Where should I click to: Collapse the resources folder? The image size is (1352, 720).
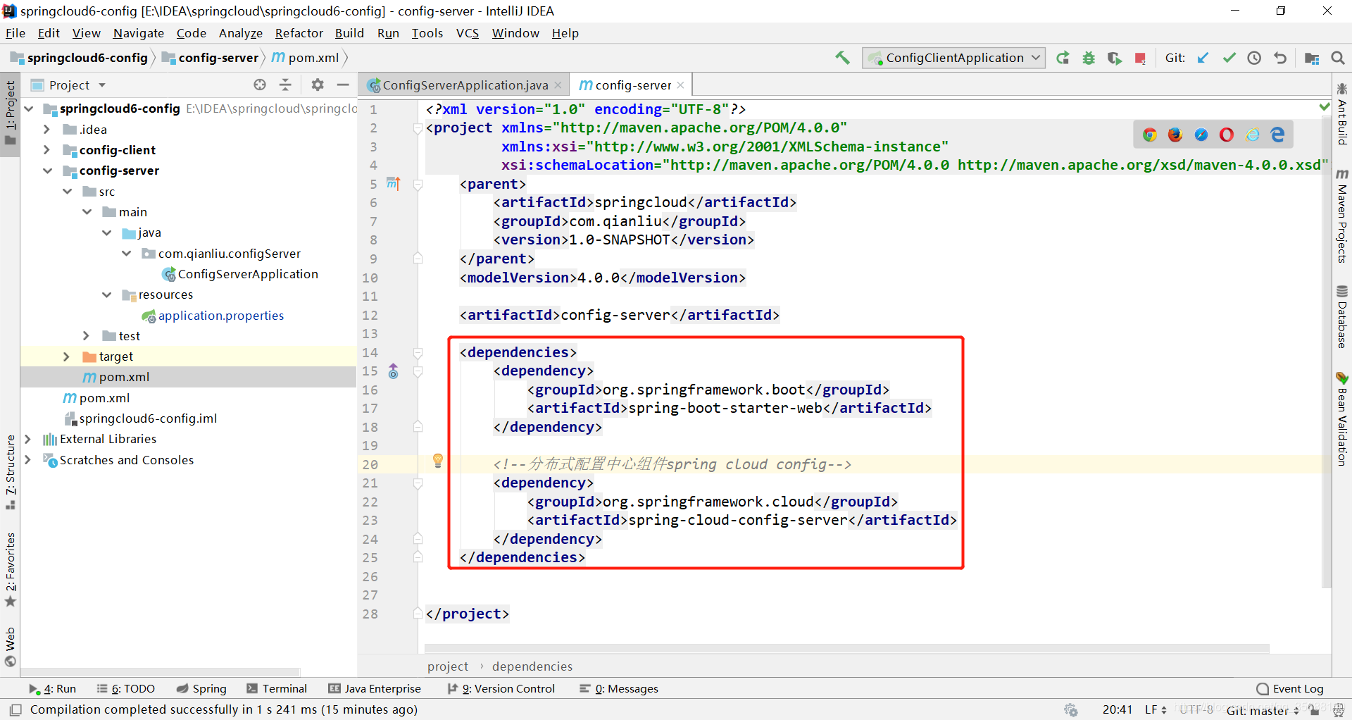(x=106, y=294)
